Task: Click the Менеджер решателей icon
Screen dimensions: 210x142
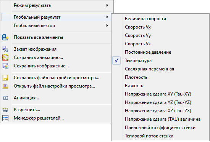Action: (5, 118)
